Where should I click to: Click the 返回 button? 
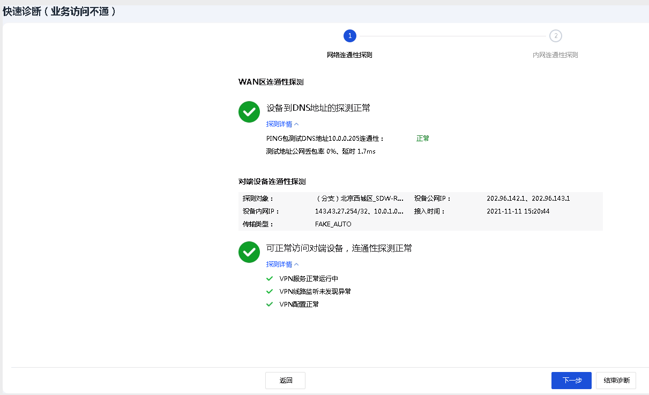[x=285, y=381]
